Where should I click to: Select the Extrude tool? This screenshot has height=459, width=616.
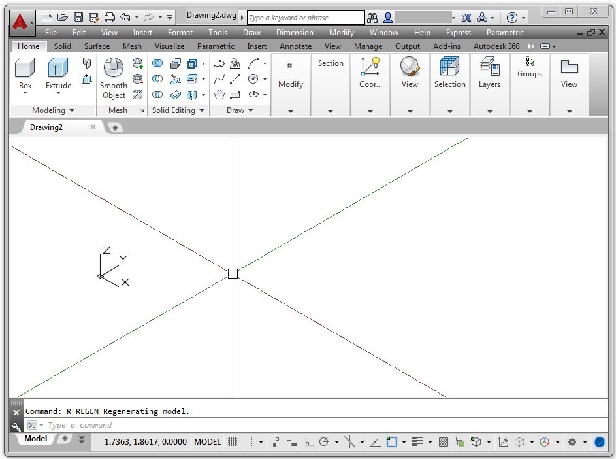(58, 73)
